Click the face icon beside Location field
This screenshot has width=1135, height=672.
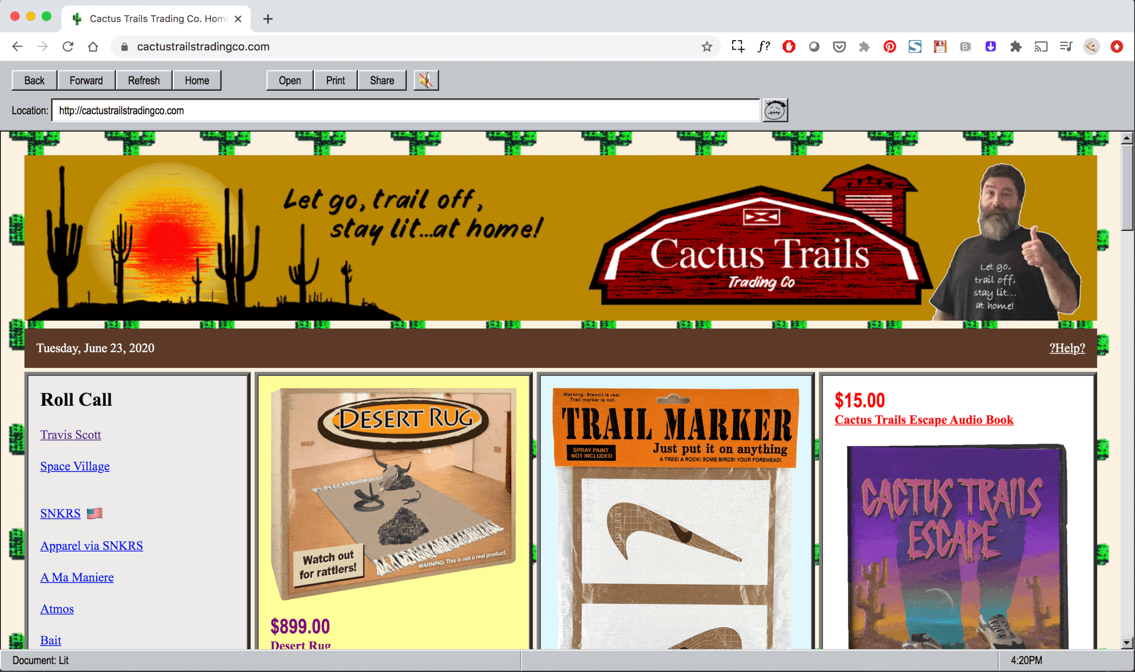(x=775, y=110)
